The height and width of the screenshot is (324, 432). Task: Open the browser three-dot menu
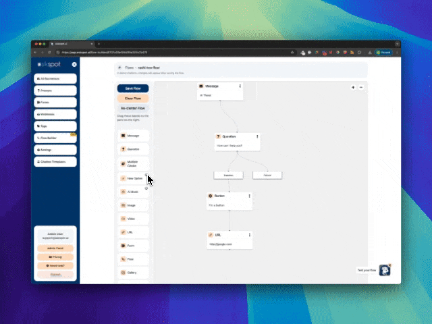click(397, 53)
